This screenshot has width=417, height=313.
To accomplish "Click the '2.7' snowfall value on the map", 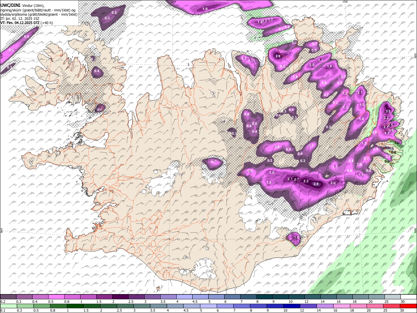I will [x=296, y=179].
